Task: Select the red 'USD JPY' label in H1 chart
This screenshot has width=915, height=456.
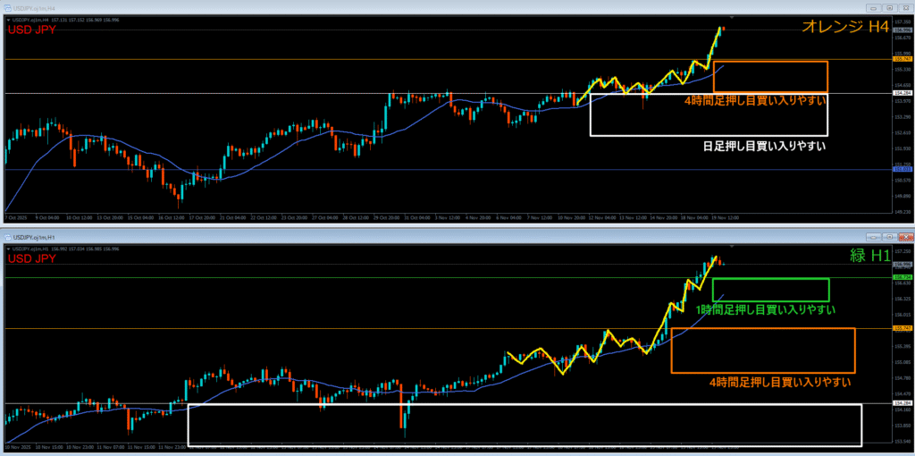Action: click(x=31, y=258)
